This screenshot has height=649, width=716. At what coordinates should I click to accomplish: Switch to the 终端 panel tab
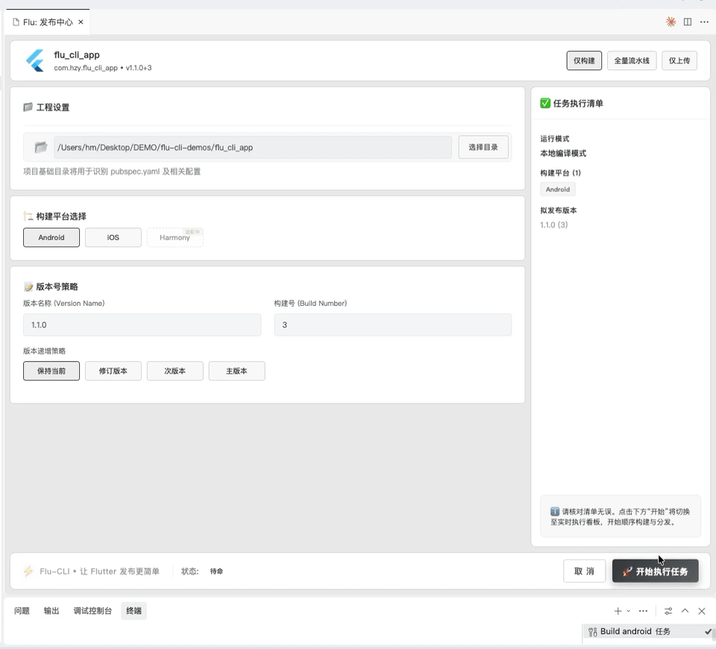click(134, 611)
